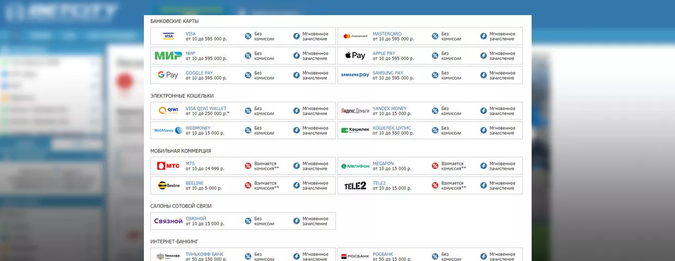The height and width of the screenshot is (261, 675).
Task: Select ТИНЬКОФФ БАНК internet banking link
Action: pos(204,254)
